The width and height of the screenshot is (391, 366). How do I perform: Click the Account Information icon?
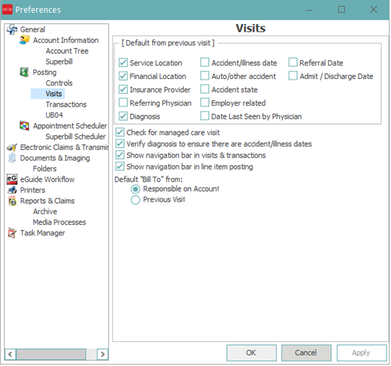25,40
